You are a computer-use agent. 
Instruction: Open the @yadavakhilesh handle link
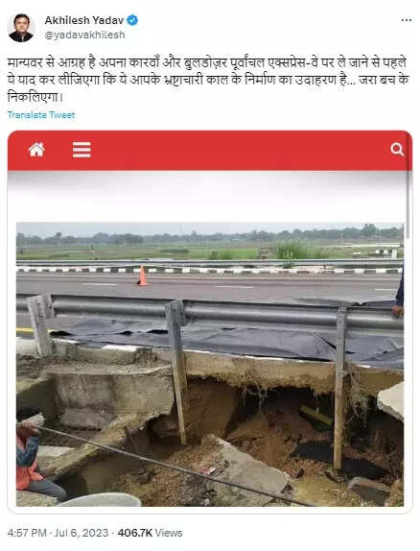click(84, 35)
